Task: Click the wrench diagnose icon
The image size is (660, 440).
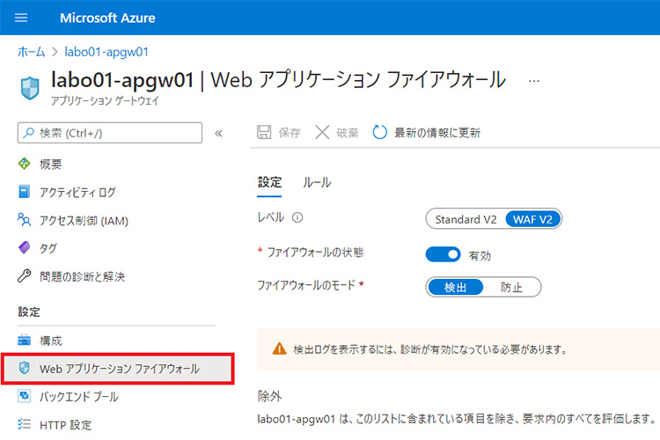Action: [x=24, y=275]
